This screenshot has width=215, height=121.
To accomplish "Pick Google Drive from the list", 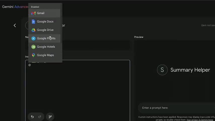I will point(44,30).
